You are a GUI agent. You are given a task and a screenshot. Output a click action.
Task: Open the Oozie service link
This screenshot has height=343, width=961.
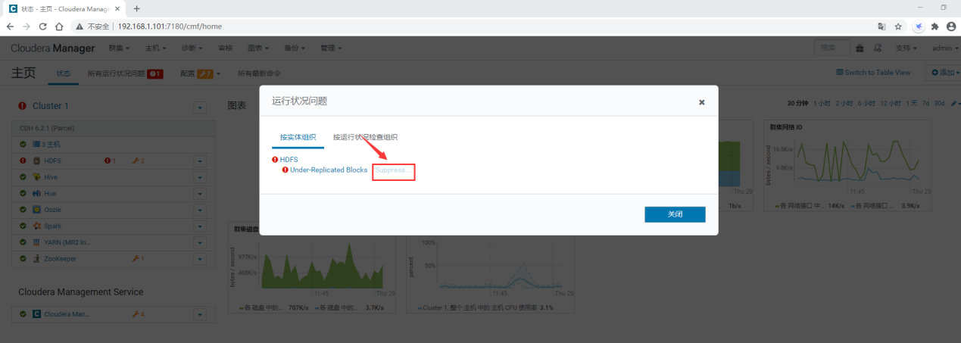[x=52, y=210]
